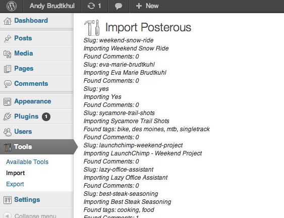Screen dimensions: 284x218
Task: Click the Media camera icon
Action: 8,54
